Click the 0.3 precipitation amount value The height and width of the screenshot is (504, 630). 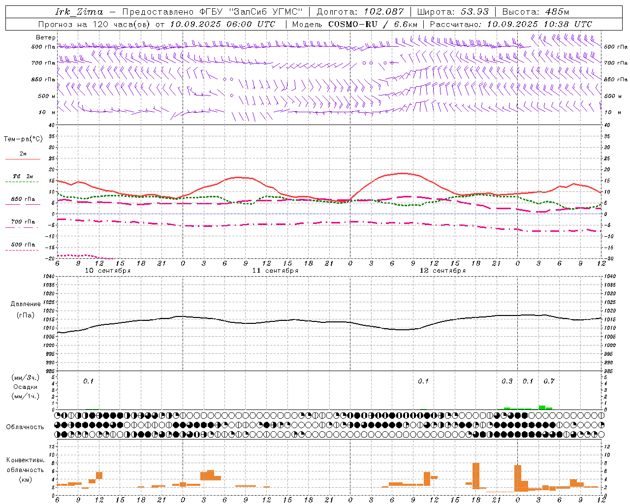[507, 381]
